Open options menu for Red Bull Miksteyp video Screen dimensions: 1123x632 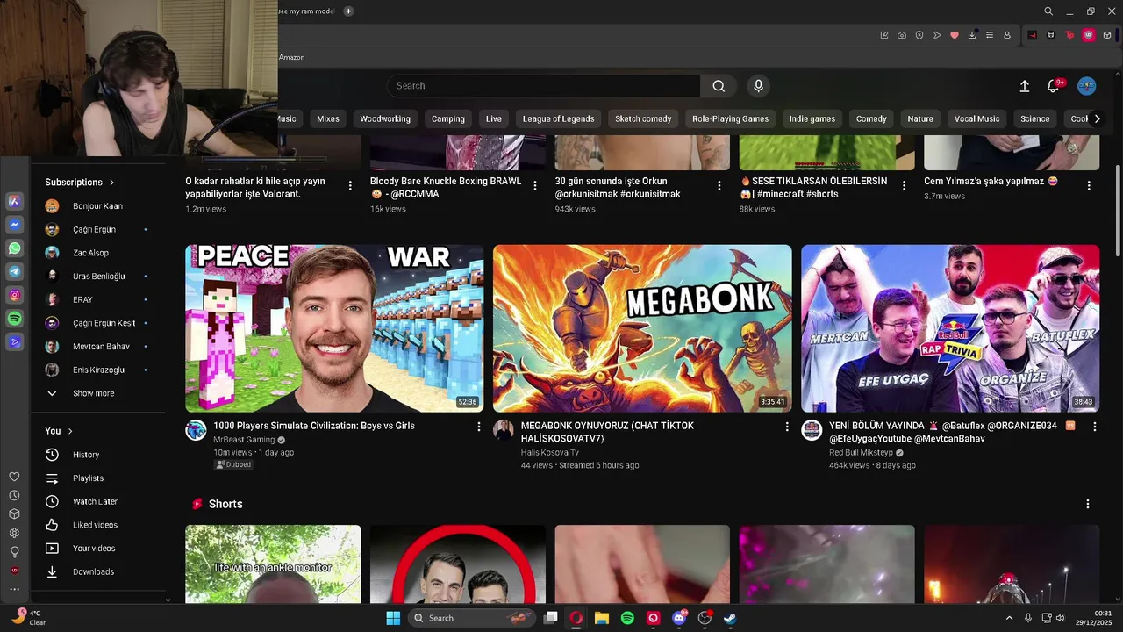[x=1094, y=427]
